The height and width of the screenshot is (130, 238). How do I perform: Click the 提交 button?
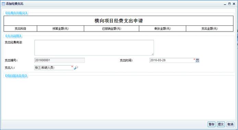[x=221, y=124]
